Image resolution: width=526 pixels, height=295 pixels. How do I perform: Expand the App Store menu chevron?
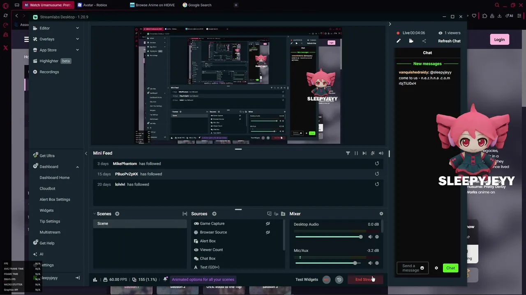coord(77,50)
